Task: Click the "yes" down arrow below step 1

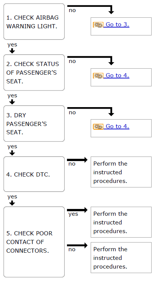Action: click(12, 51)
